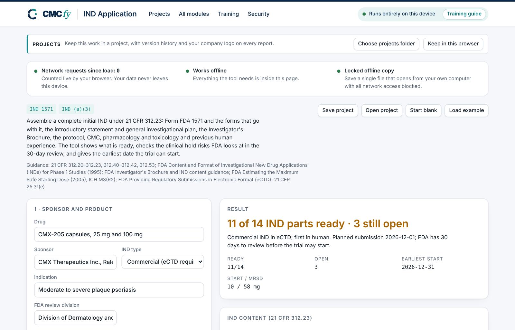Screen dimensions: 515x330
Task: Open the All modules menu item
Action: coord(194,14)
